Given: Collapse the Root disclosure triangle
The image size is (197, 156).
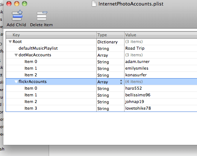Looking at the screenshot, I should 10,42.
